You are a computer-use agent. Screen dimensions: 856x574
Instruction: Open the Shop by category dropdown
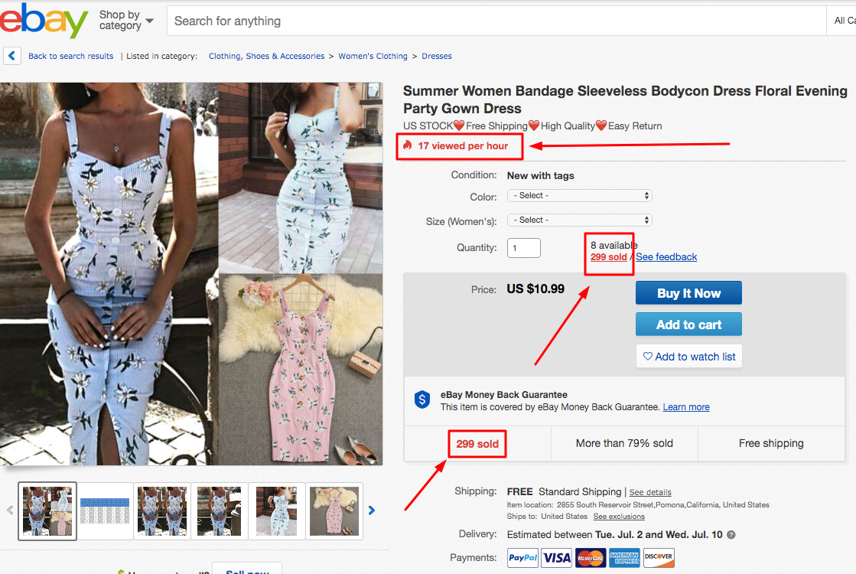coord(126,20)
